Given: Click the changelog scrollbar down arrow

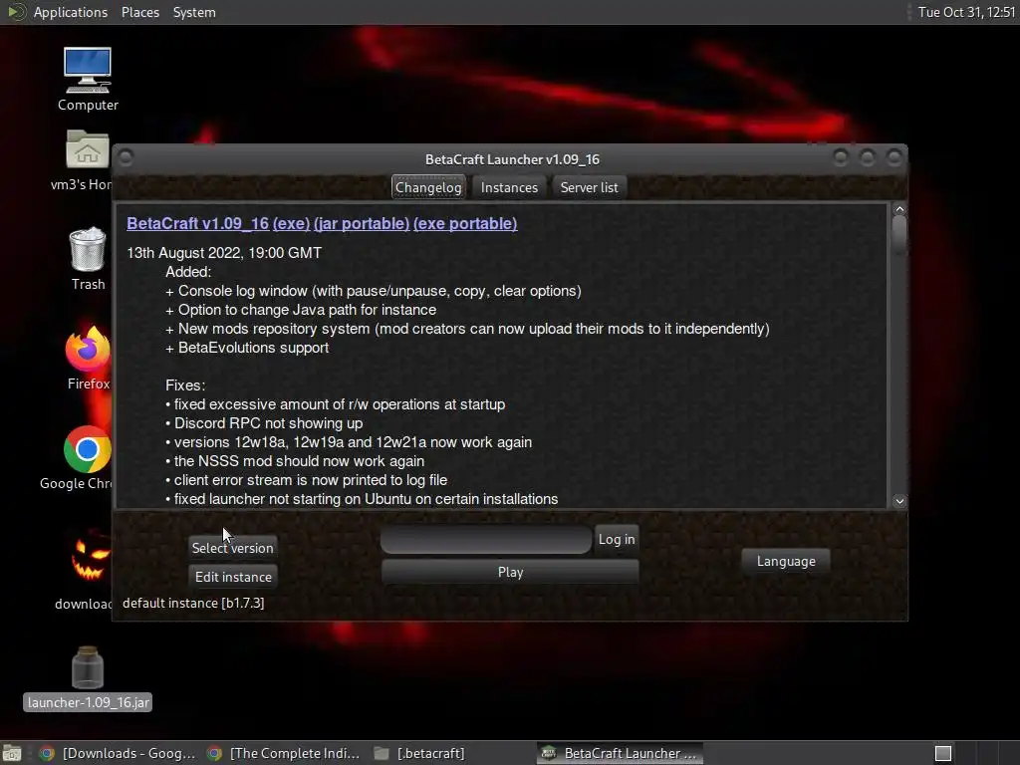Looking at the screenshot, I should pos(899,501).
